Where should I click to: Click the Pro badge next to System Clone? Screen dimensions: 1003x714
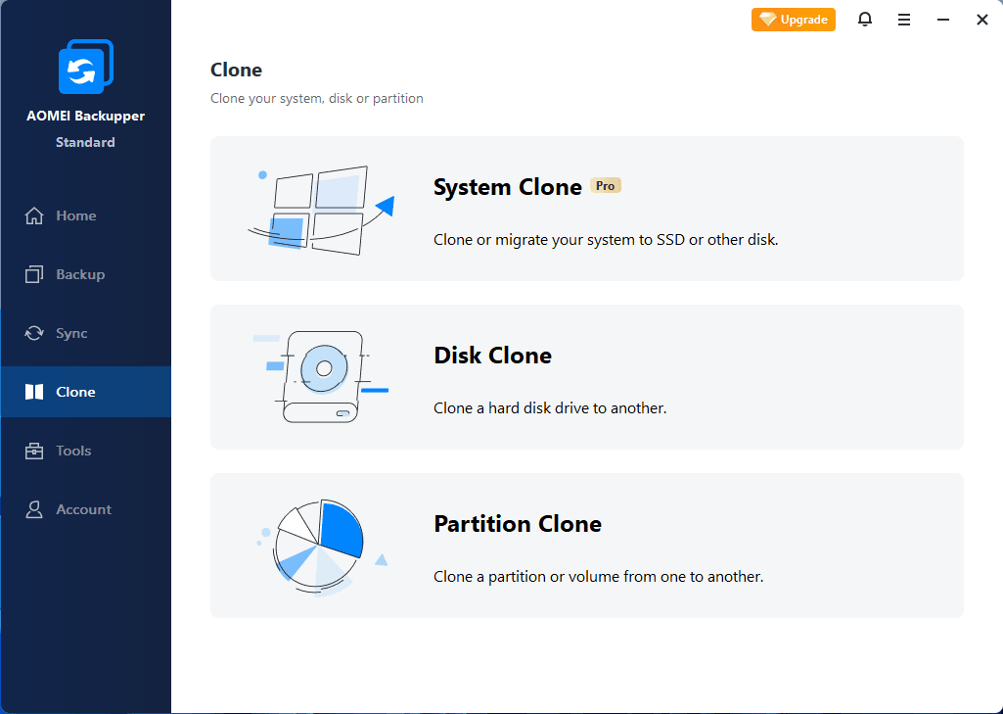pyautogui.click(x=605, y=186)
